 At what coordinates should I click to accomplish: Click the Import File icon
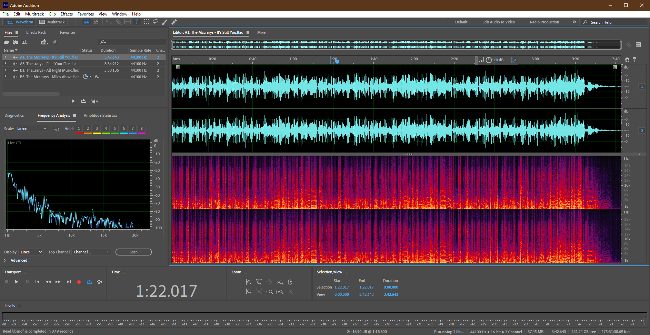[16, 42]
